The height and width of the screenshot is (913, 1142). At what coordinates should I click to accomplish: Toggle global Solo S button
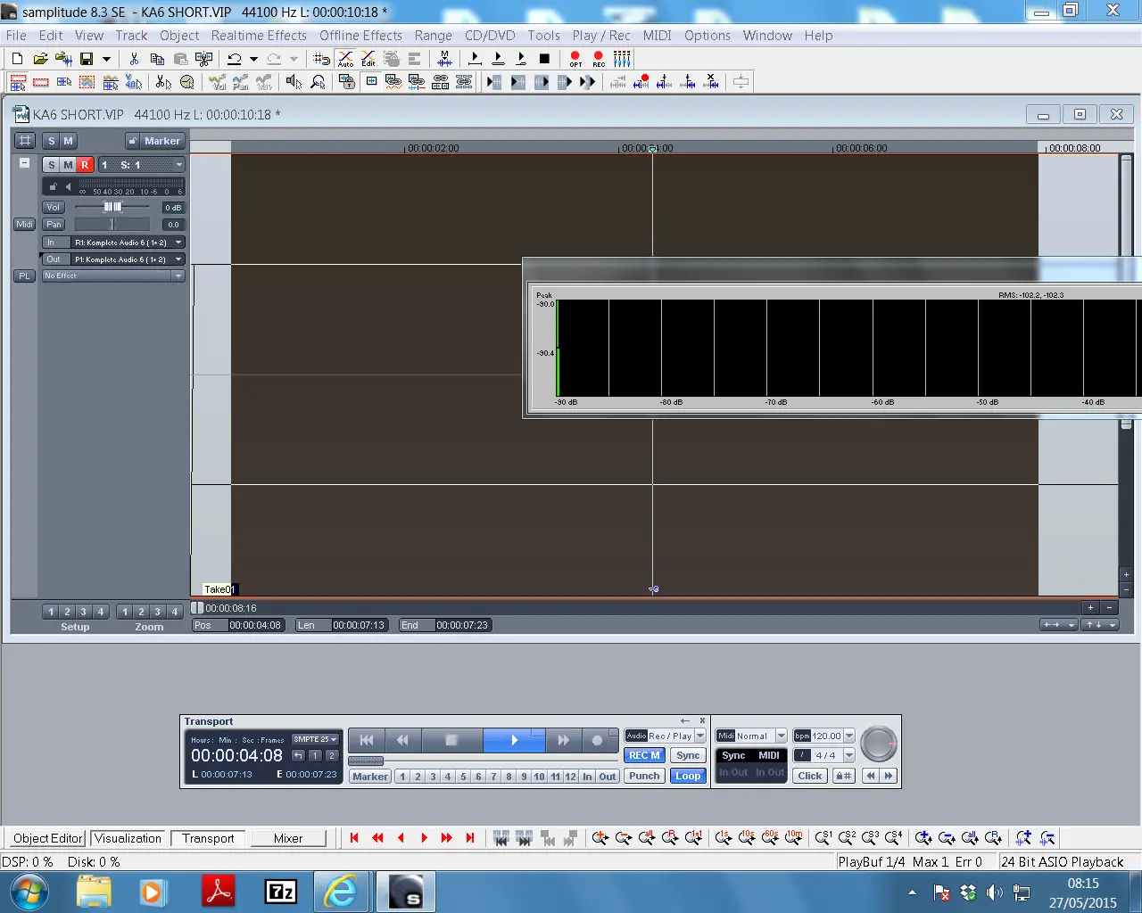click(x=52, y=141)
